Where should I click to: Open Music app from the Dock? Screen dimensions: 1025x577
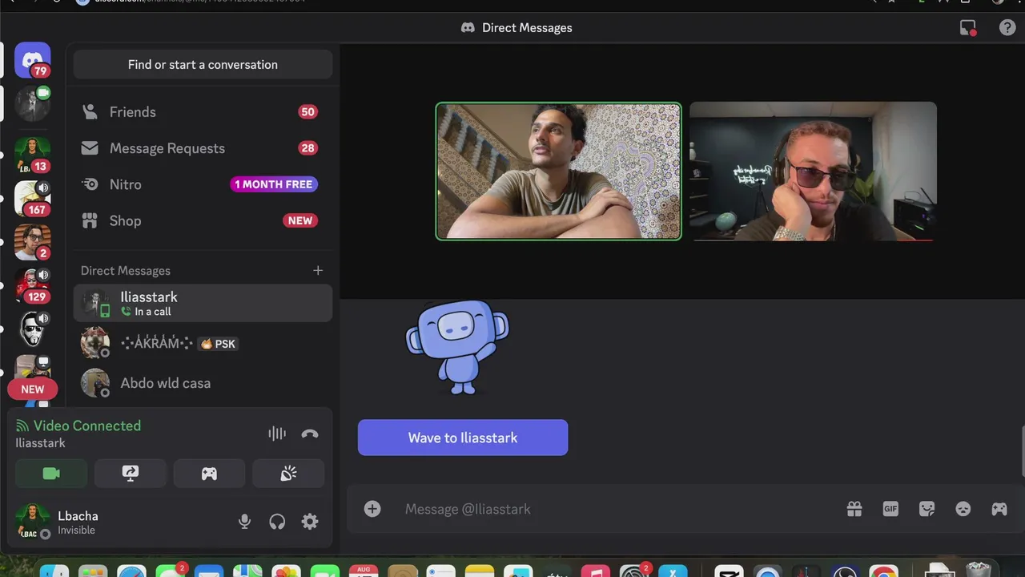595,572
